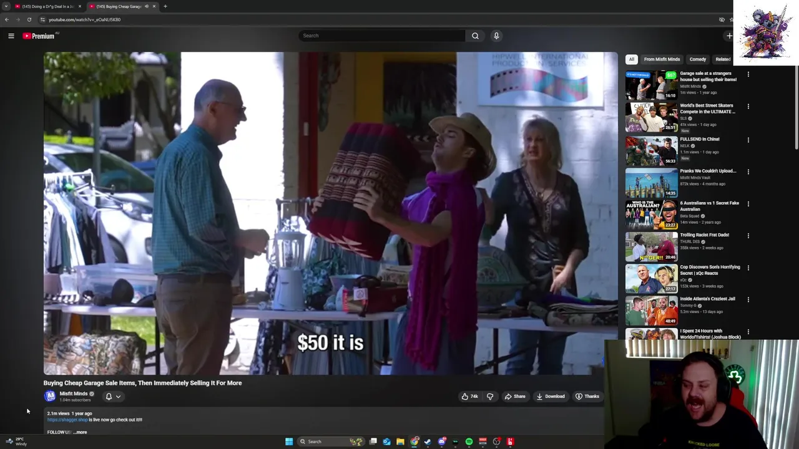Click into the YouTube search field

[x=381, y=36]
